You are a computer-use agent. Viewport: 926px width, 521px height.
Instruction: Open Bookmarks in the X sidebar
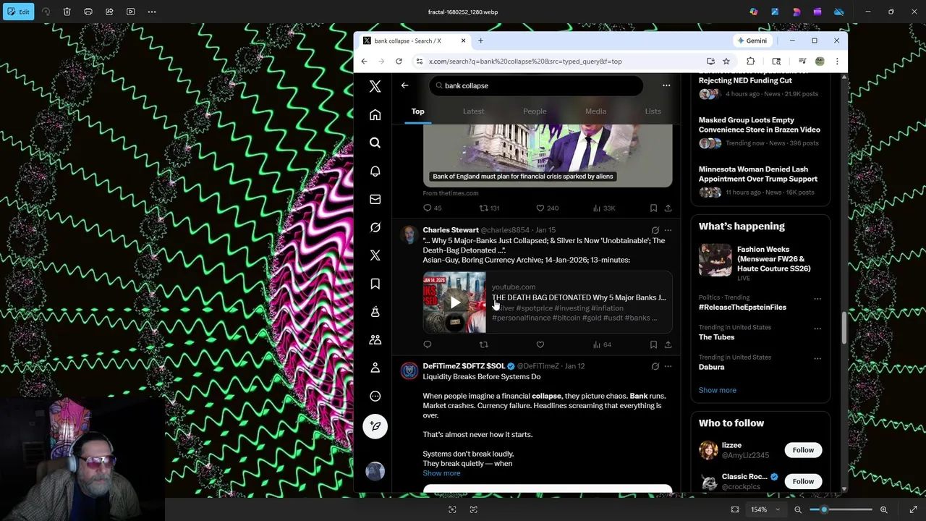[375, 284]
